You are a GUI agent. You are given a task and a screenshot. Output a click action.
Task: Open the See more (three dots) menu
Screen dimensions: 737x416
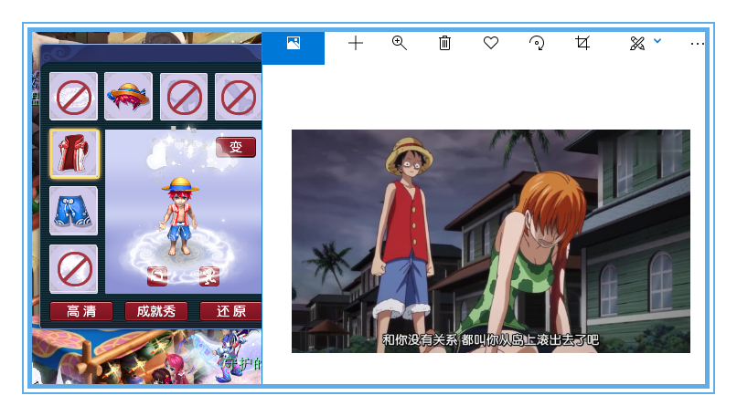[698, 44]
